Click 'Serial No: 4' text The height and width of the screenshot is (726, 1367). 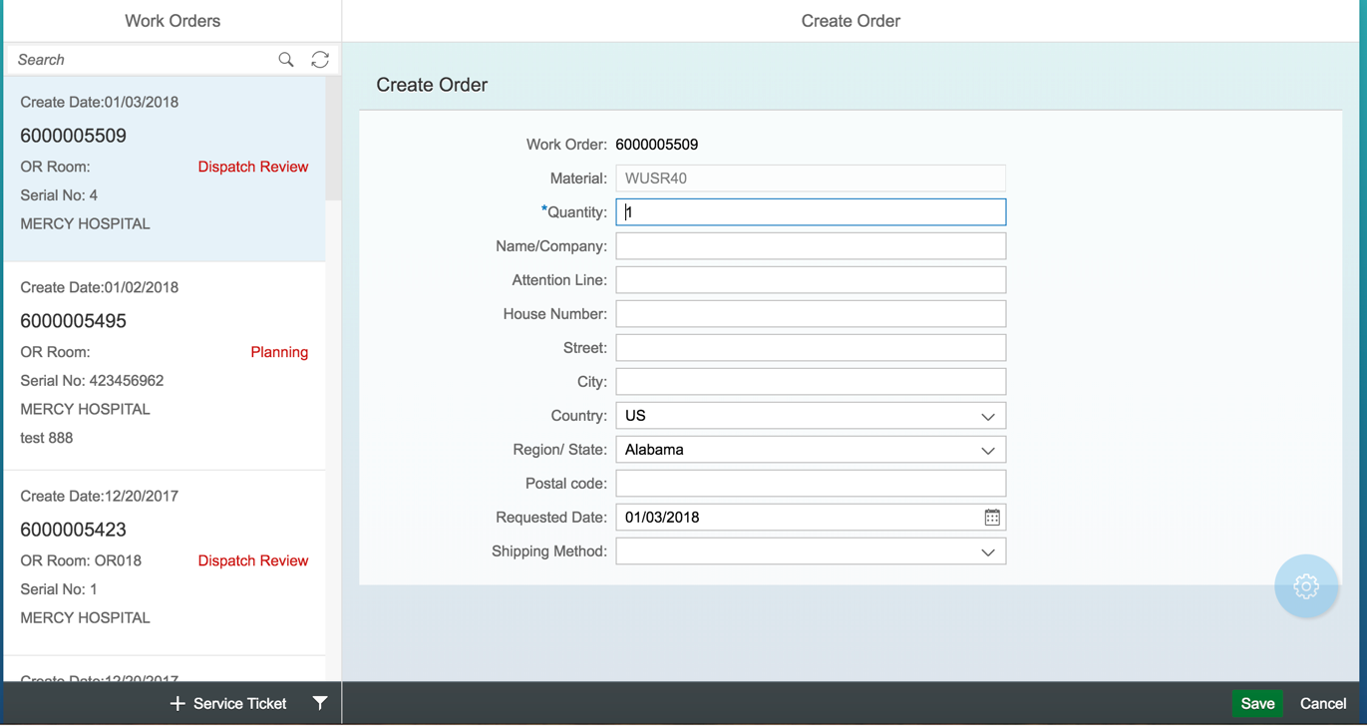pyautogui.click(x=59, y=195)
